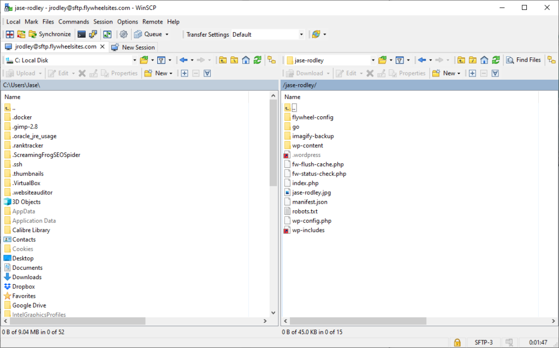Close the jrodley@sftp.flywheelsites.com session tab
This screenshot has height=348, width=559.
click(102, 47)
